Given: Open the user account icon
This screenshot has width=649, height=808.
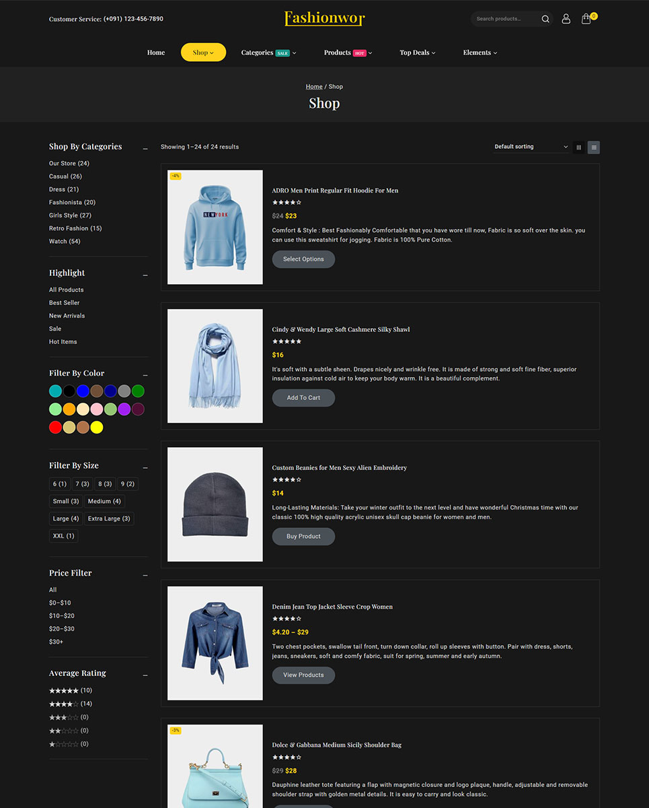Looking at the screenshot, I should 566,19.
